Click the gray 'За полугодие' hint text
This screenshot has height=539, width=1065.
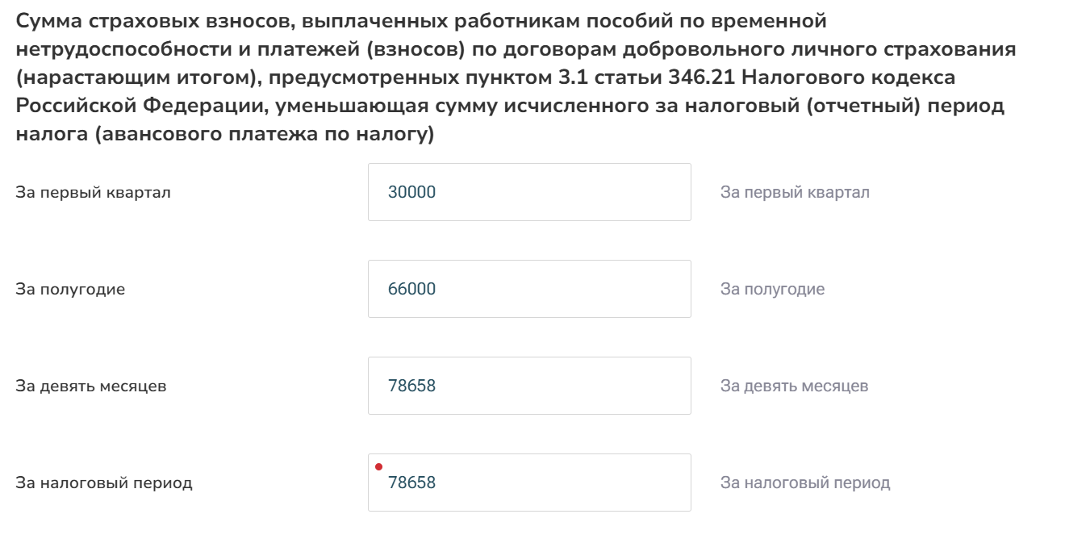pos(772,290)
